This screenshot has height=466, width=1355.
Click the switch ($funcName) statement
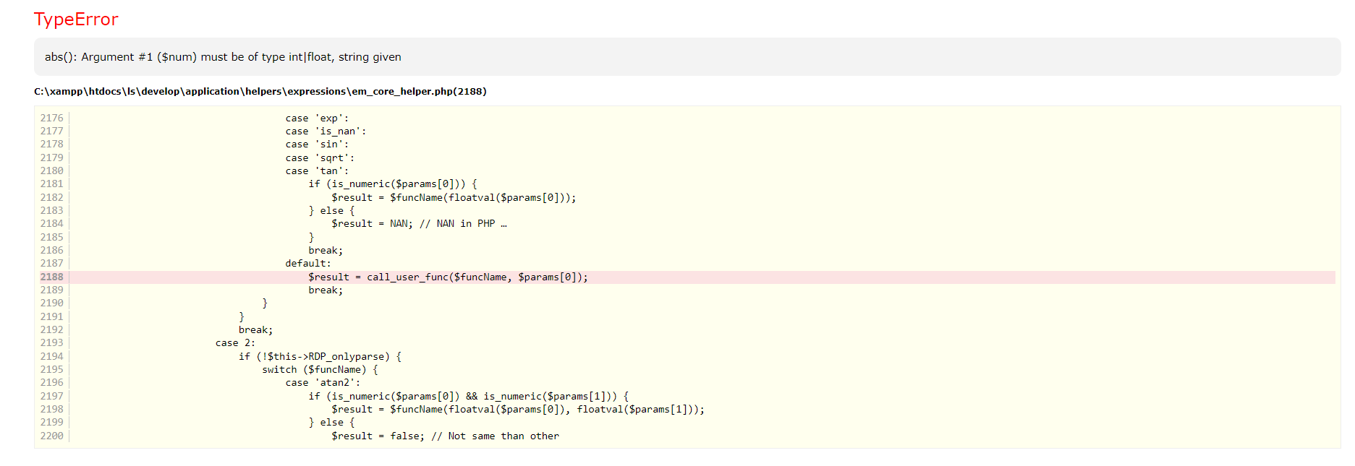320,370
